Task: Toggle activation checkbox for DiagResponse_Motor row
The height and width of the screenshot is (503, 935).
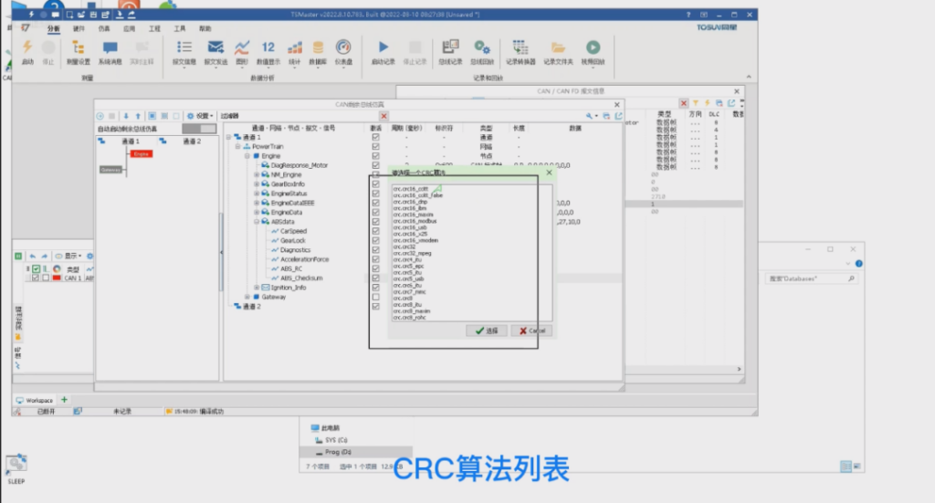Action: [376, 165]
